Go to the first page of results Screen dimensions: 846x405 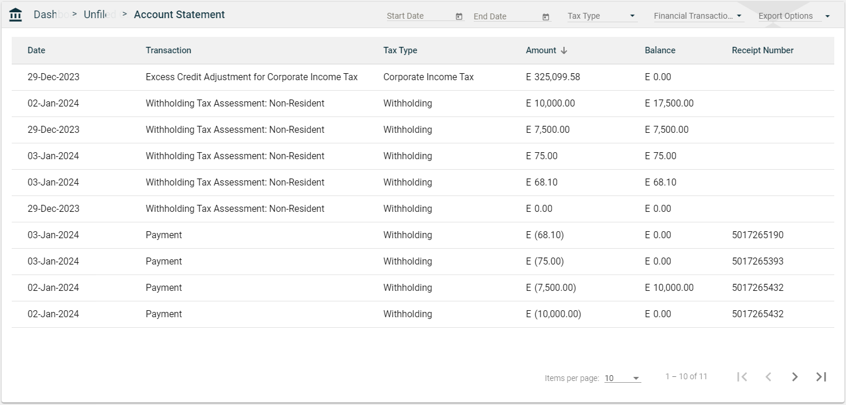pyautogui.click(x=742, y=377)
